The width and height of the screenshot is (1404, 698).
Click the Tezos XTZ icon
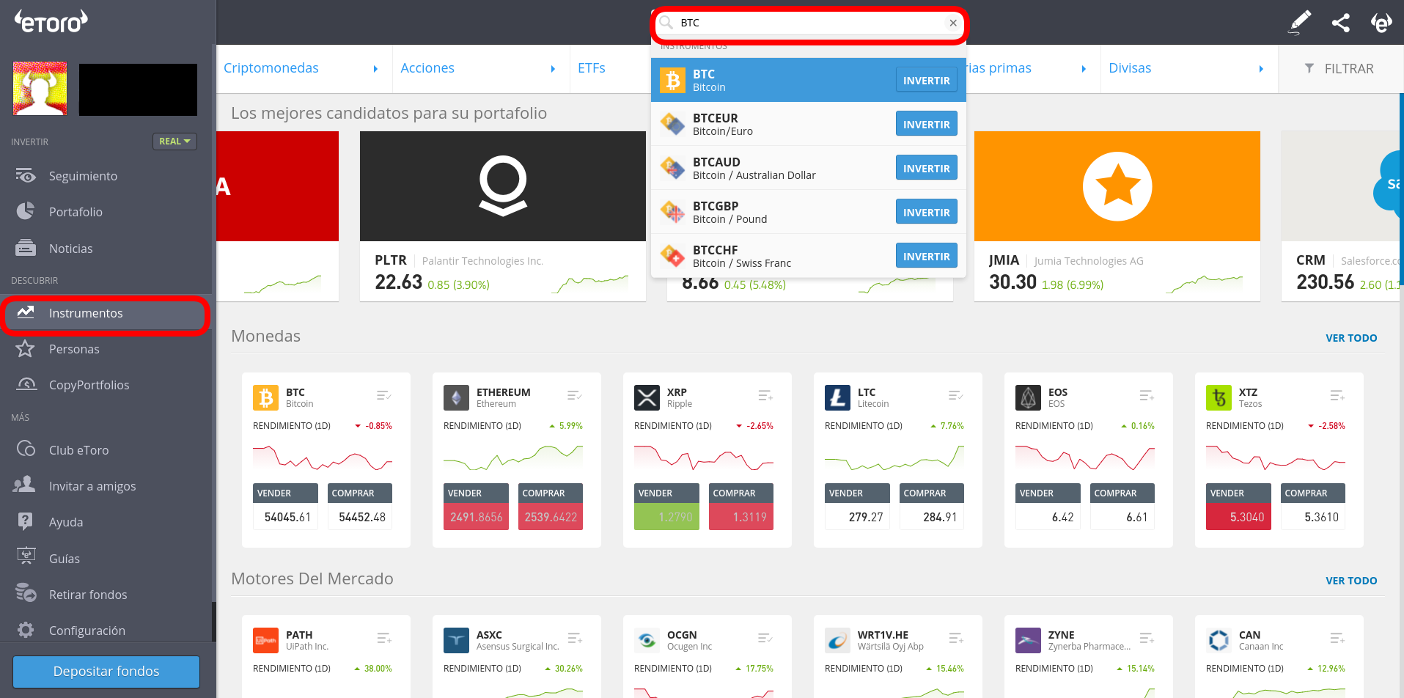[x=1219, y=398]
